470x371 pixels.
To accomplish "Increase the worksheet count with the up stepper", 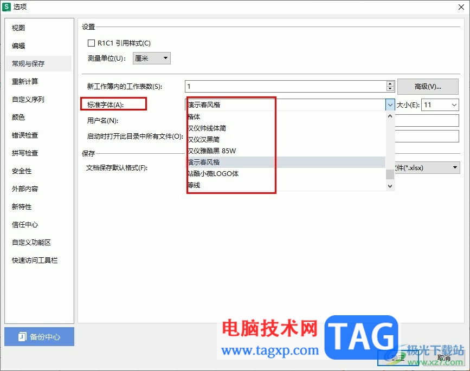I will 390,84.
